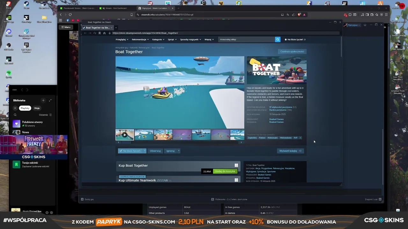Click Żeglarstwo tag

tap(252, 138)
